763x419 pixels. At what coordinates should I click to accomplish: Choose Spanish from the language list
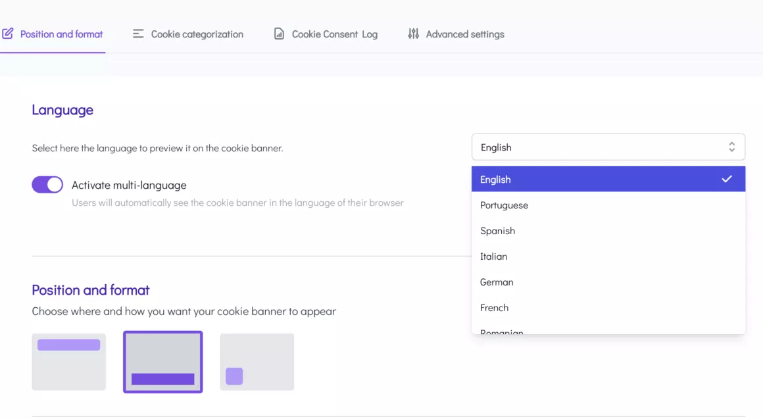click(497, 231)
